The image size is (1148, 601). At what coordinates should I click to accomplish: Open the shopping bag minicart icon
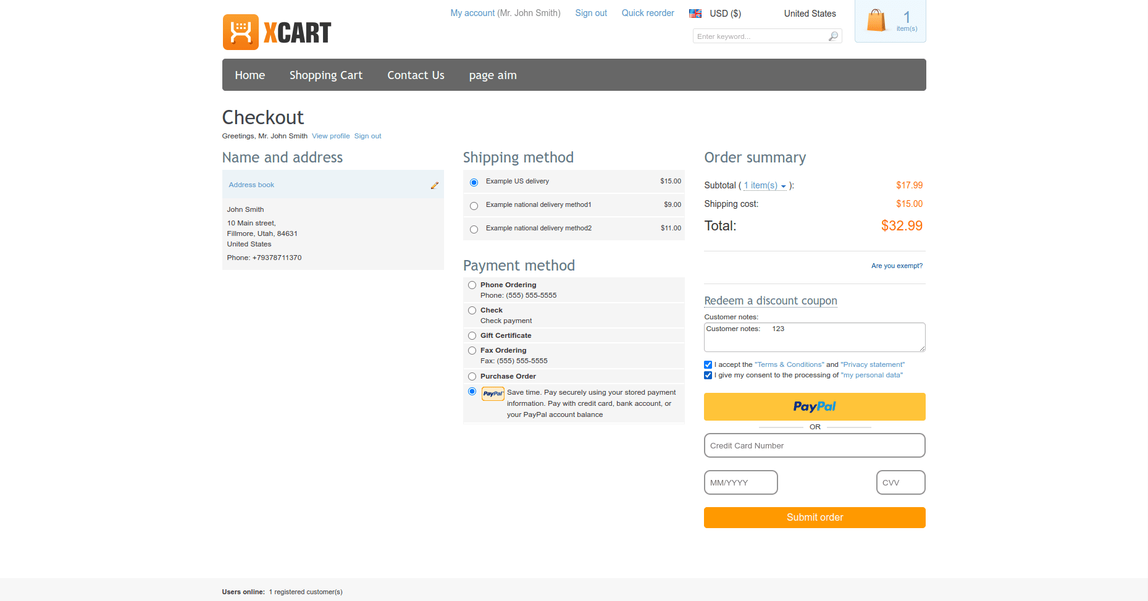876,20
